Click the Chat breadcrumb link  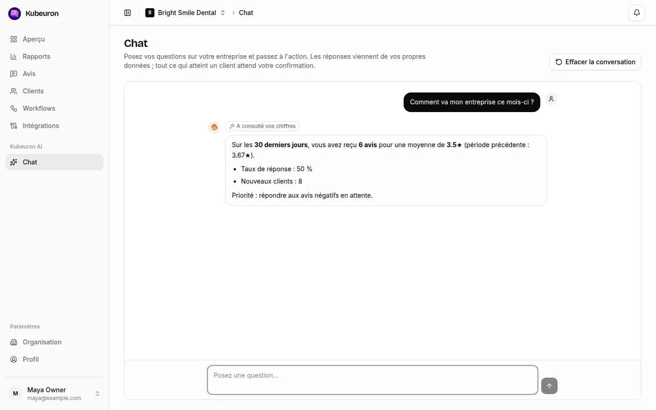coord(246,13)
